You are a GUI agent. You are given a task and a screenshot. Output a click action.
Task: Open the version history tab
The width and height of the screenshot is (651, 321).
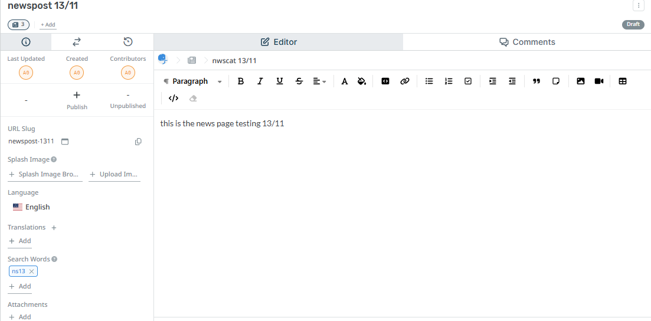point(128,42)
